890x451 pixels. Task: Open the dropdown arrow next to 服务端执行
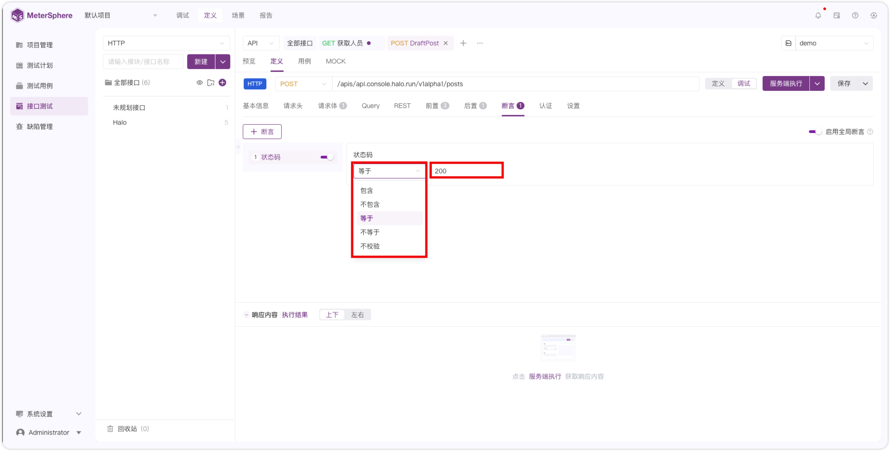pos(817,83)
